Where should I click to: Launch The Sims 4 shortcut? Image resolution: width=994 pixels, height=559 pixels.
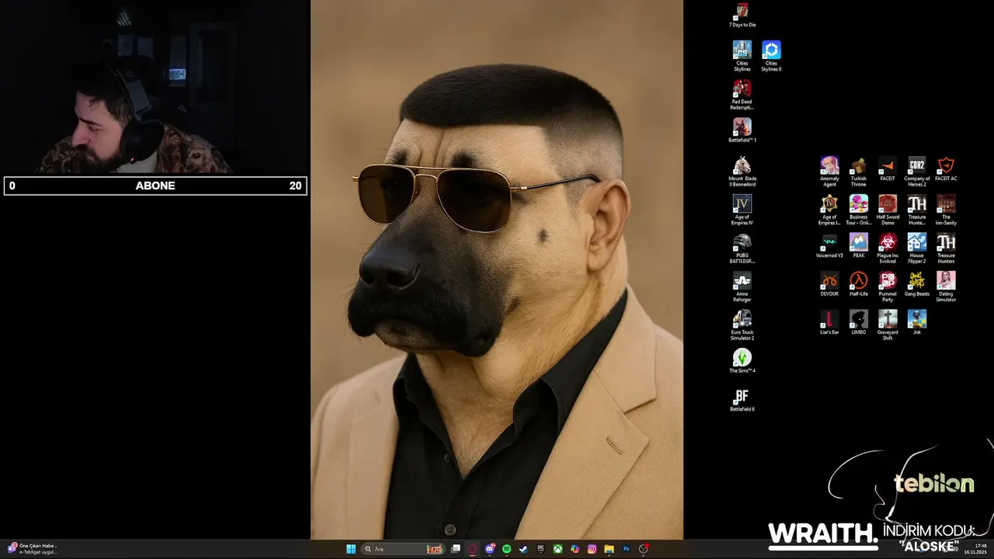(x=742, y=361)
